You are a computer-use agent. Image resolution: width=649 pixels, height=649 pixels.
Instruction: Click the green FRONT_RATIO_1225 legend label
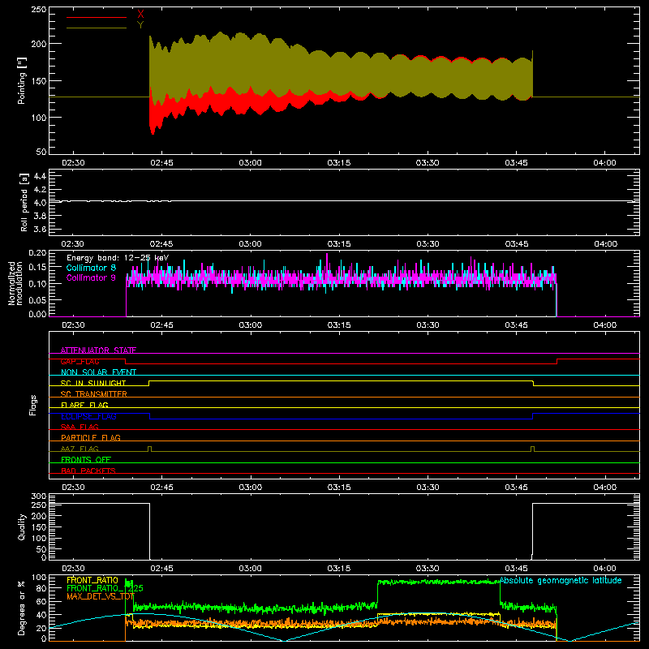tap(105, 588)
